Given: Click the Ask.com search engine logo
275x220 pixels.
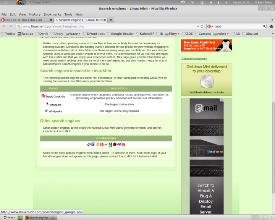Looking at the screenshot, I should pos(89,144).
